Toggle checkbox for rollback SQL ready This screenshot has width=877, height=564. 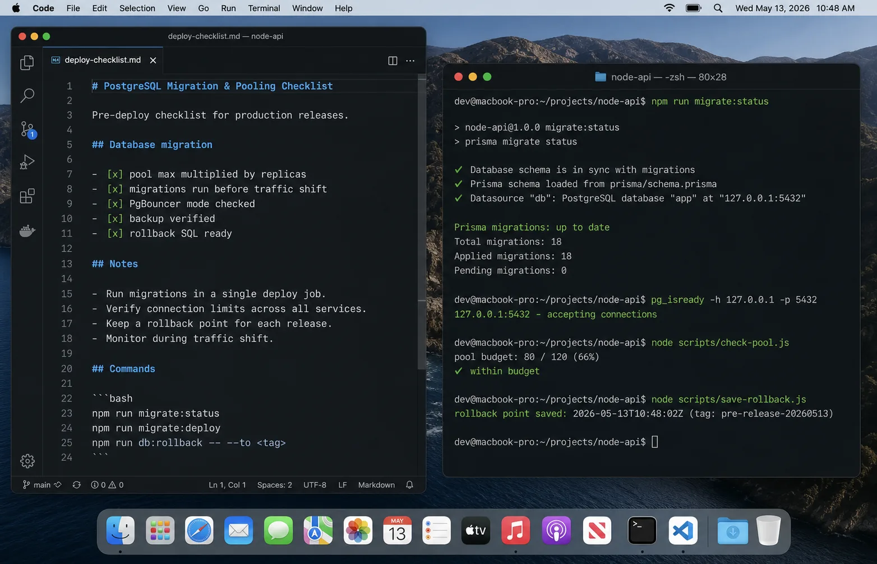tap(114, 234)
